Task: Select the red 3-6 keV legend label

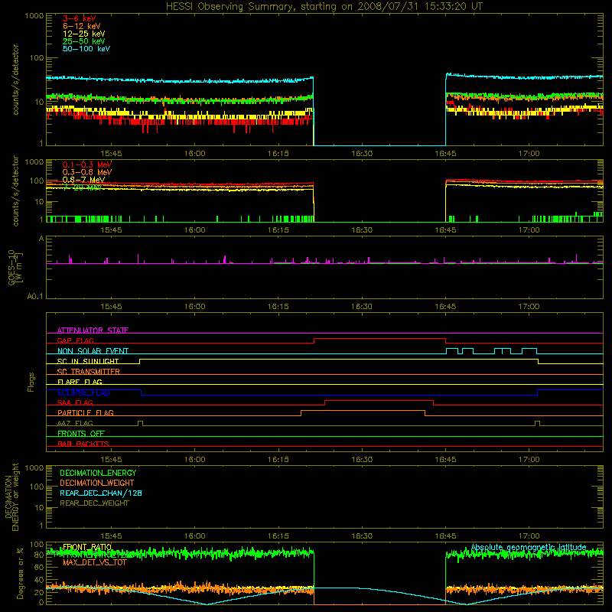Action: pyautogui.click(x=80, y=18)
